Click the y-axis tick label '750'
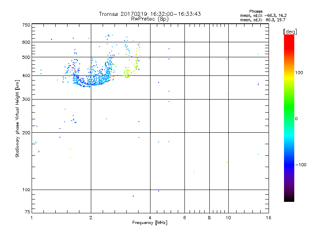The width and height of the screenshot is (316, 237). [26, 25]
